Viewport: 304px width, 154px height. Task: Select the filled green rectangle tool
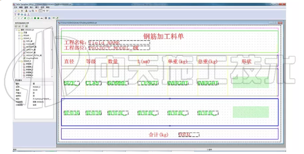[38, 18]
